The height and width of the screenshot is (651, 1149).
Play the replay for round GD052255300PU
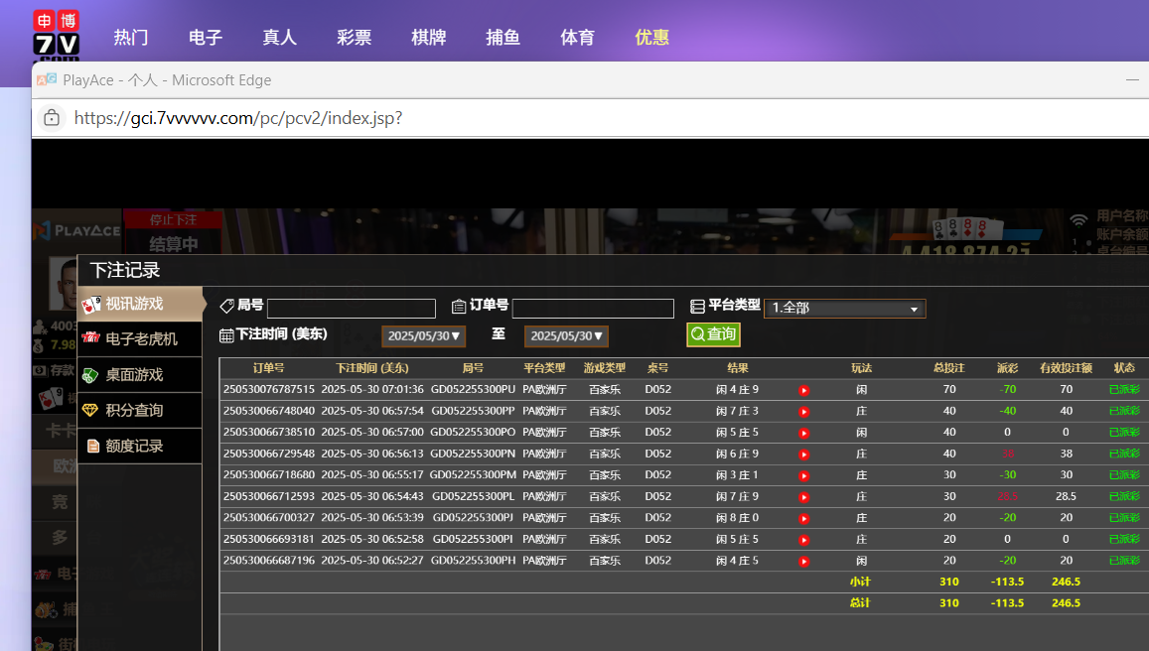803,390
